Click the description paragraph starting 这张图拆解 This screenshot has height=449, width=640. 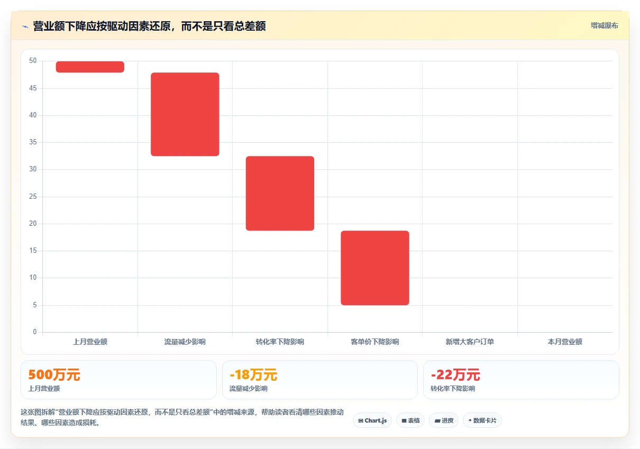coord(182,418)
